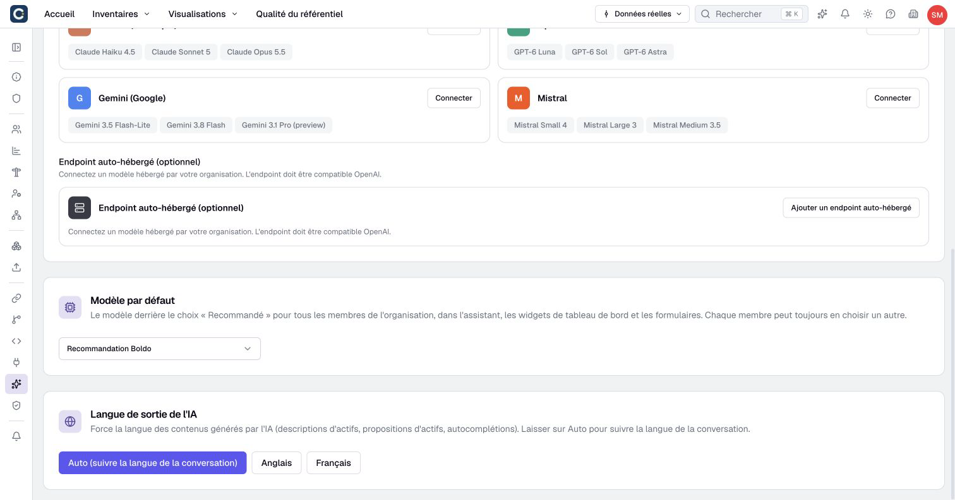The width and height of the screenshot is (955, 500).
Task: Click the Mistral Medium 3.5 model chip
Action: pos(687,125)
